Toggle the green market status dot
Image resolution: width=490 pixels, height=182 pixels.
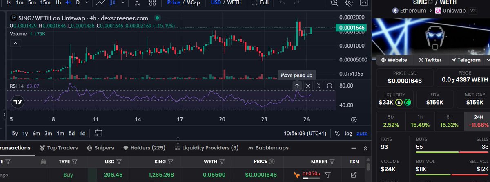pos(158,18)
